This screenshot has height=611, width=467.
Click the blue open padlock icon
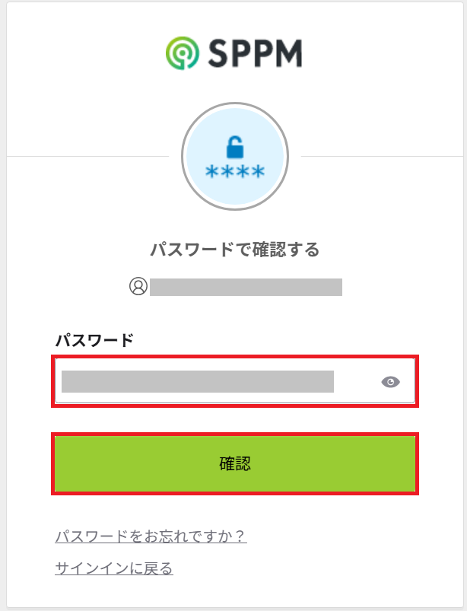point(234,145)
